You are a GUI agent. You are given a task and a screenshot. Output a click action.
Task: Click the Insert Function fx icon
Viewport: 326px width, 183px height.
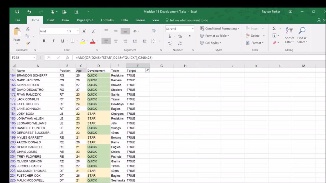67,58
